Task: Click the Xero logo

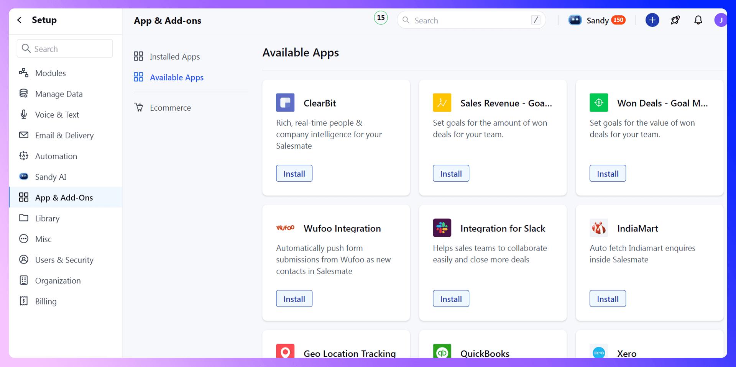Action: click(x=599, y=352)
